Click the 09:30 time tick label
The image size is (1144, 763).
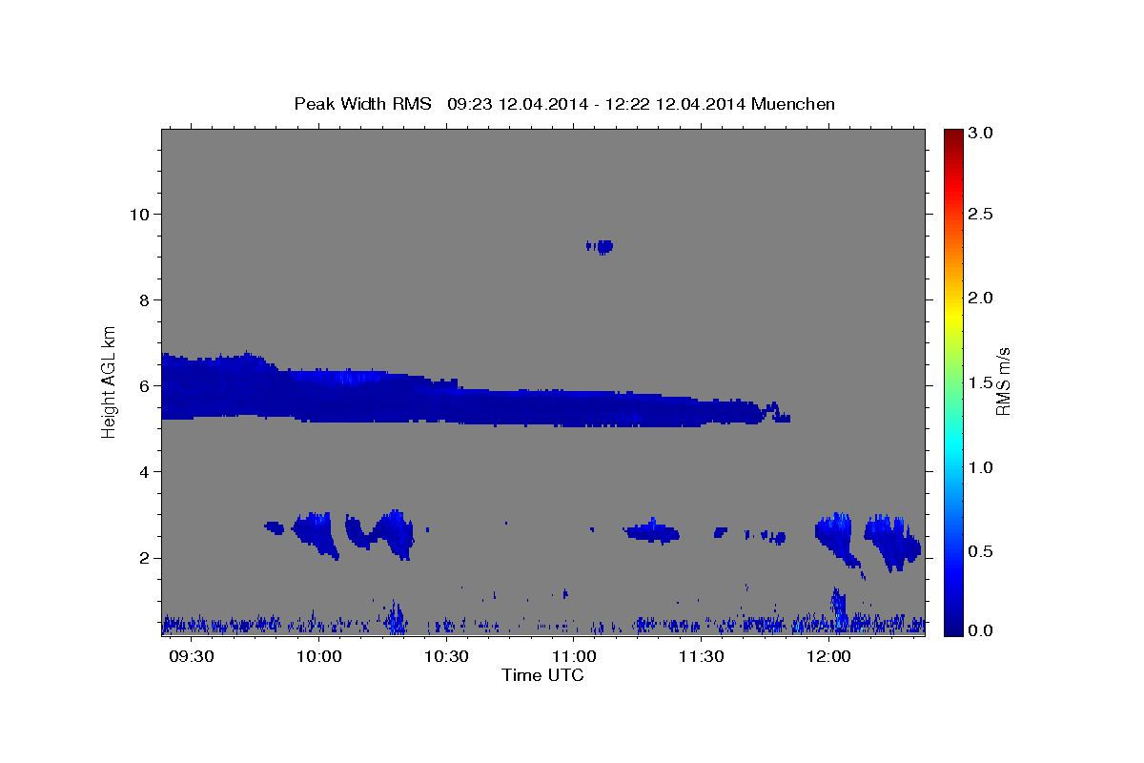192,657
